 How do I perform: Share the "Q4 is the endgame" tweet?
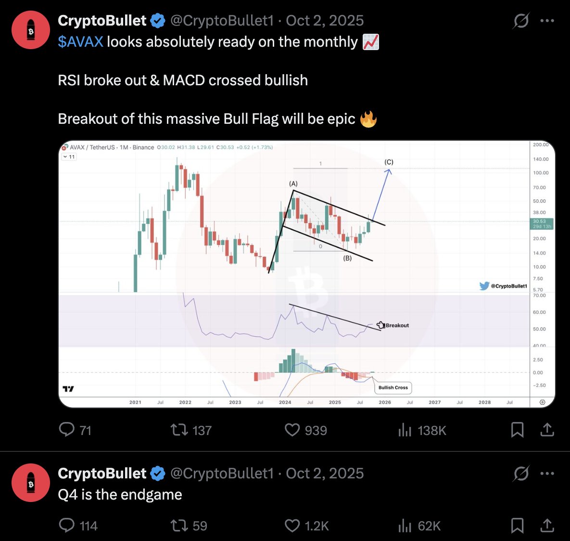[547, 525]
